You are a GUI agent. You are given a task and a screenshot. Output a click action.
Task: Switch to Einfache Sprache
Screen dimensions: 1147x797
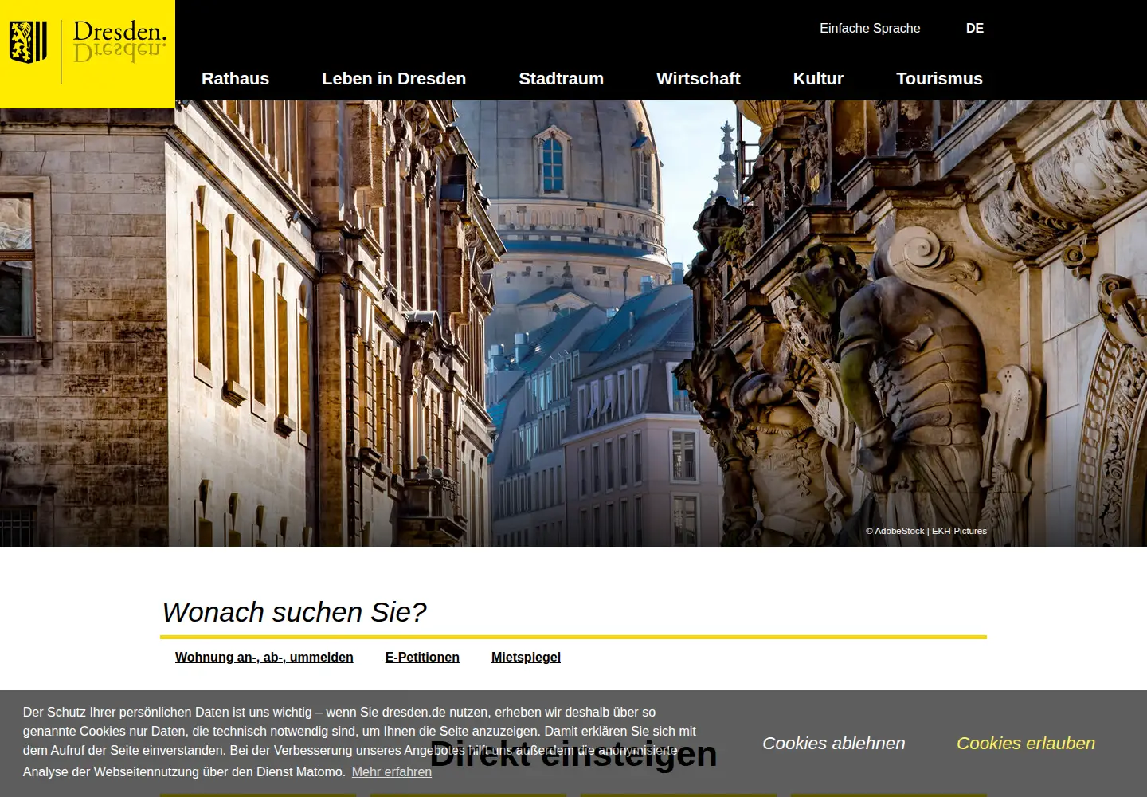point(870,28)
